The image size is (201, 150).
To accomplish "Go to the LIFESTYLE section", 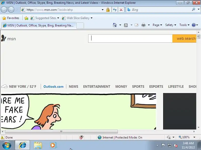I will click(176, 86).
